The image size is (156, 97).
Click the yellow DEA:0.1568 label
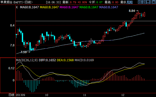[x=65, y=60]
